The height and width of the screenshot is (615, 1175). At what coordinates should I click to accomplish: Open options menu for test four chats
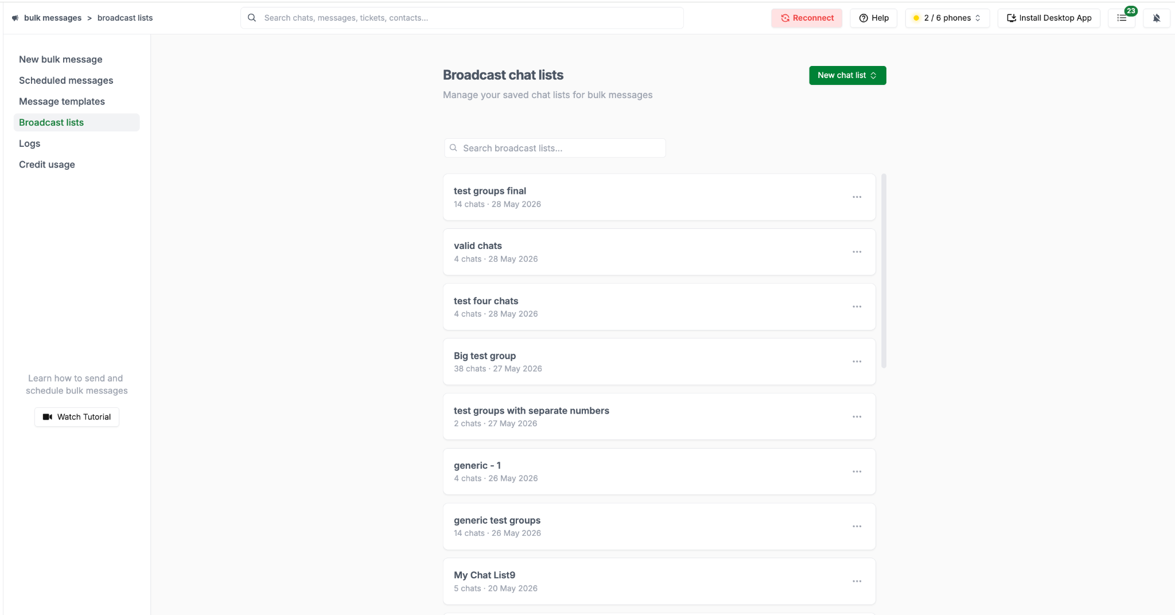tap(857, 307)
